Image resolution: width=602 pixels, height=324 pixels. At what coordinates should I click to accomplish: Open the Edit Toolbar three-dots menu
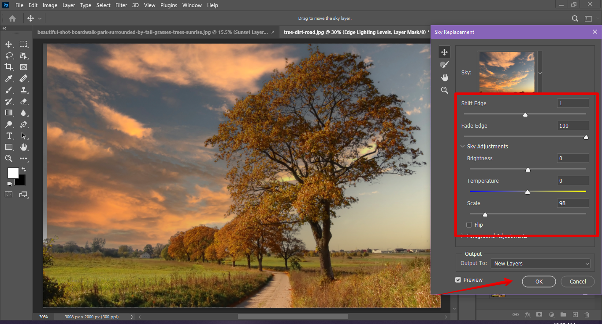[x=23, y=158]
